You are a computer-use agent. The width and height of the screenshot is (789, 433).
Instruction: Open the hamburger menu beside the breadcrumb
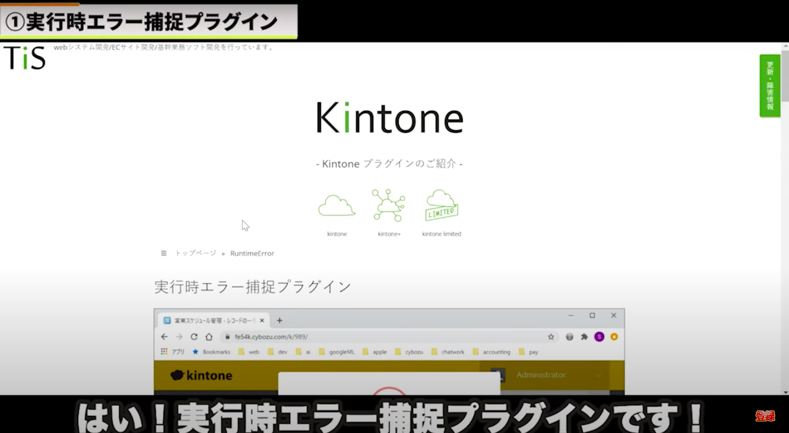(x=163, y=253)
